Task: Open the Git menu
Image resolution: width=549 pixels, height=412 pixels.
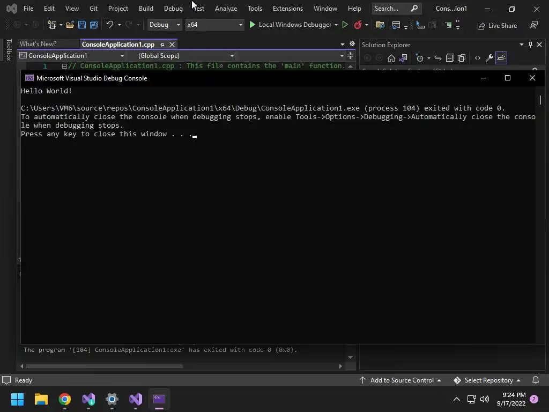Action: click(93, 9)
